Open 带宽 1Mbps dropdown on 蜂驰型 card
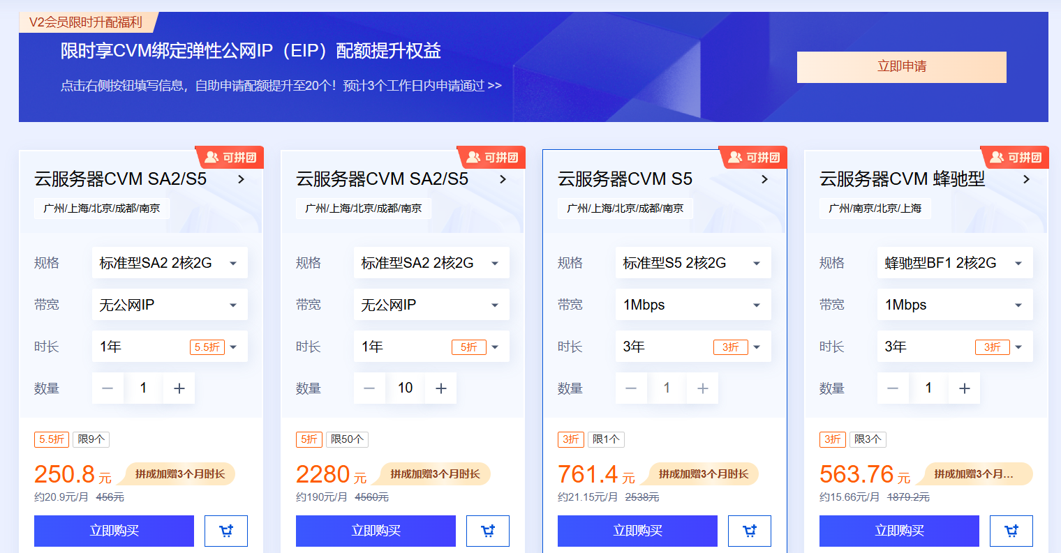 pos(955,305)
